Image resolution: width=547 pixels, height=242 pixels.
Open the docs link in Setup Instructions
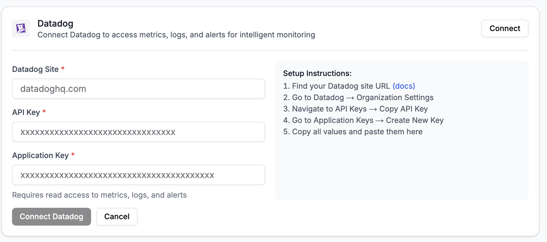coord(404,86)
